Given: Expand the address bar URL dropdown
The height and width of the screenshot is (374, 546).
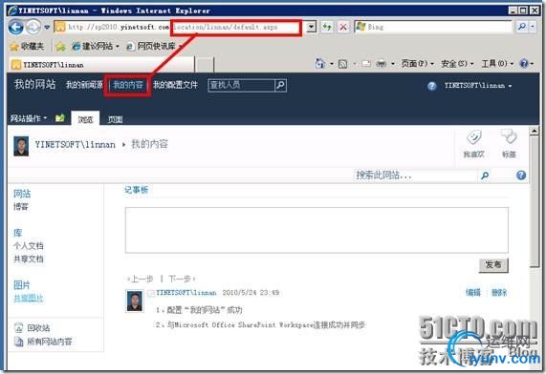Looking at the screenshot, I should 312,27.
